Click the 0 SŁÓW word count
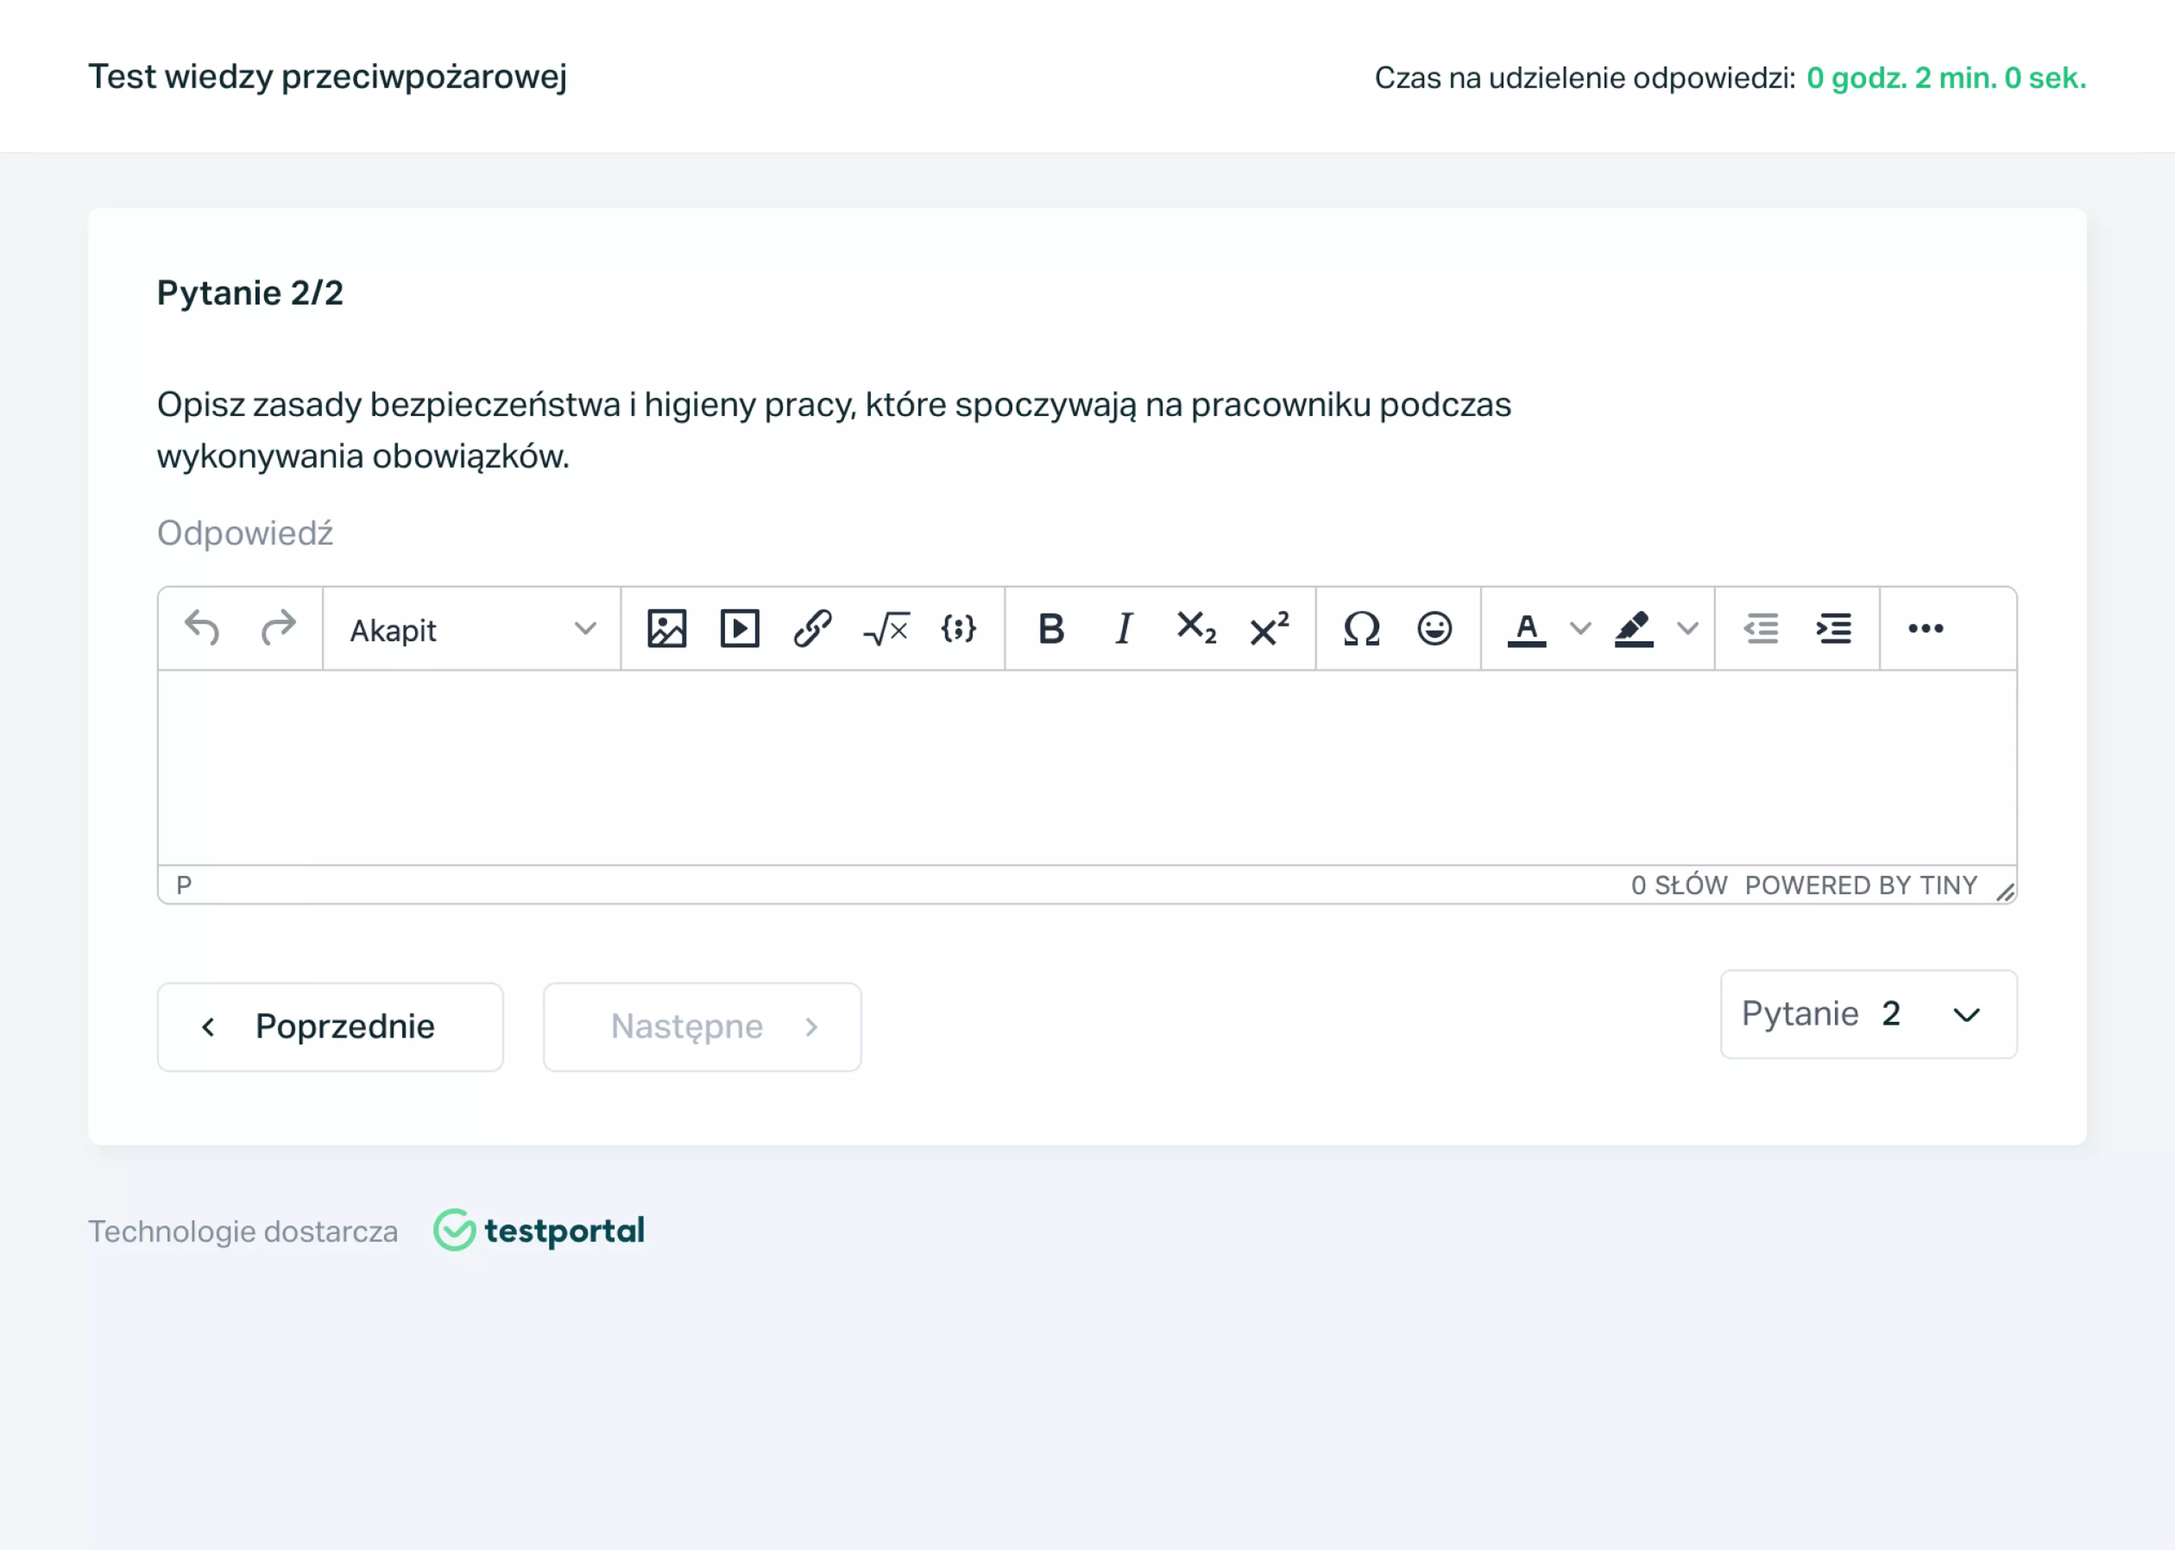This screenshot has width=2175, height=1550. click(x=1679, y=886)
